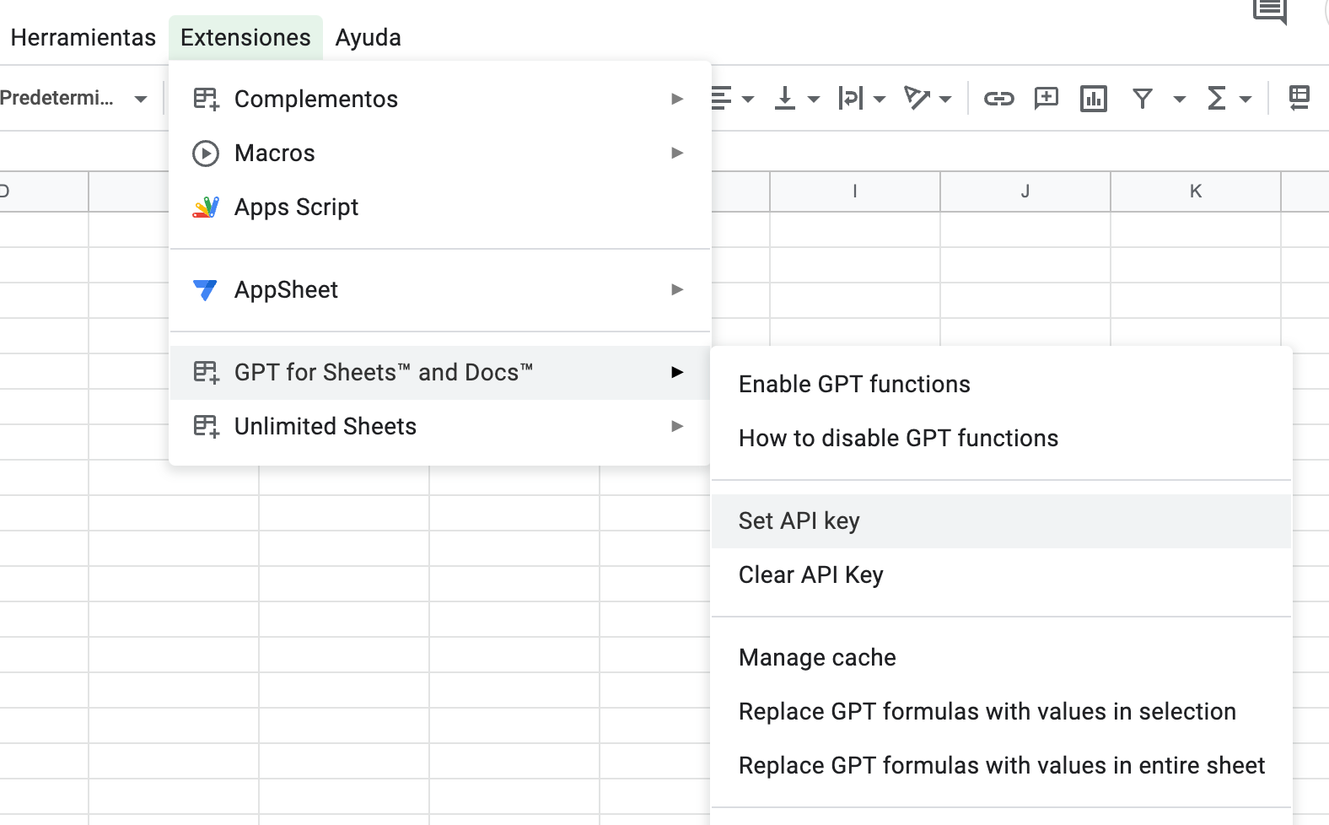Open the AppSheet submenu

440,289
